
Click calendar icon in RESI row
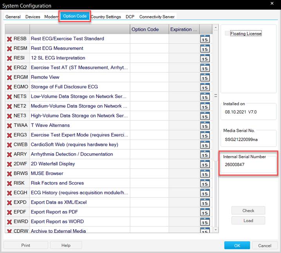205,58
